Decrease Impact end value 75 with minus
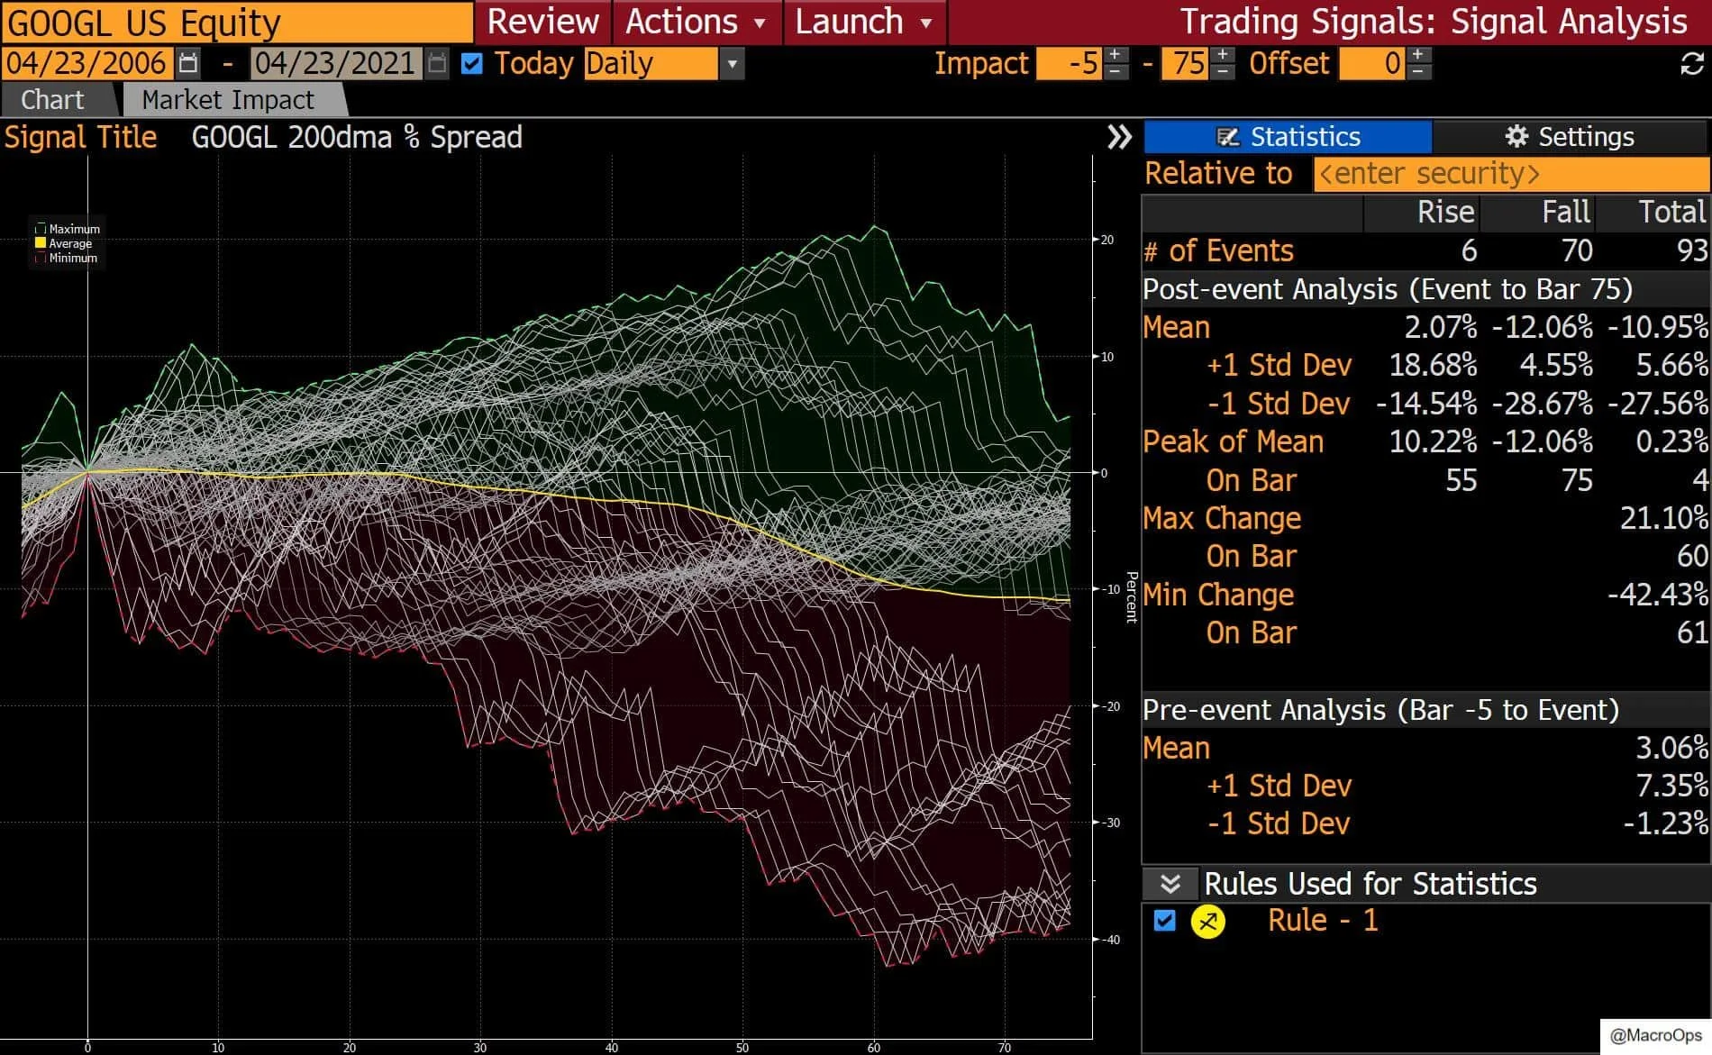This screenshot has width=1712, height=1055. coord(1223,71)
